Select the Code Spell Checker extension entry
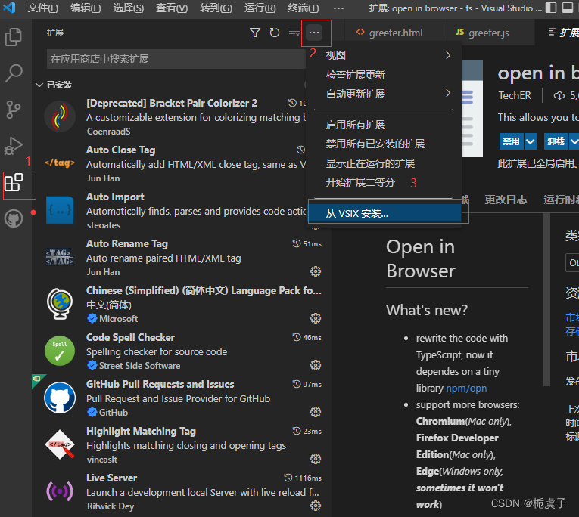 [x=182, y=351]
